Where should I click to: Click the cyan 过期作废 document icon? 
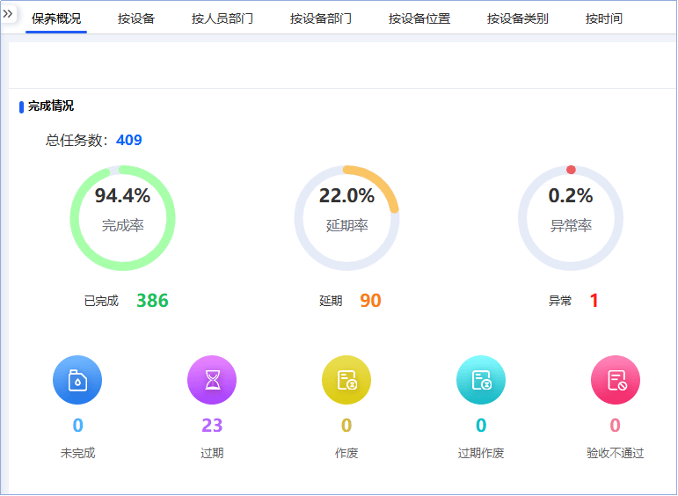point(481,380)
